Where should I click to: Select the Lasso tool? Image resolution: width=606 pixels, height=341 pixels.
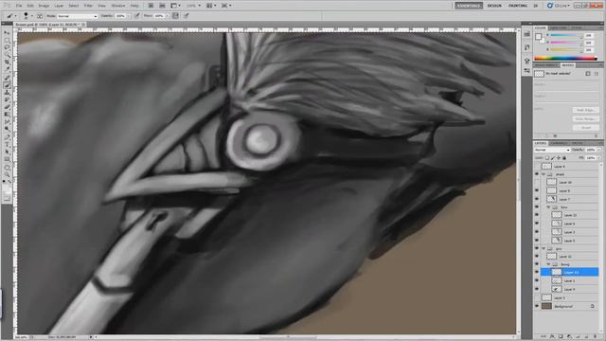coord(8,47)
